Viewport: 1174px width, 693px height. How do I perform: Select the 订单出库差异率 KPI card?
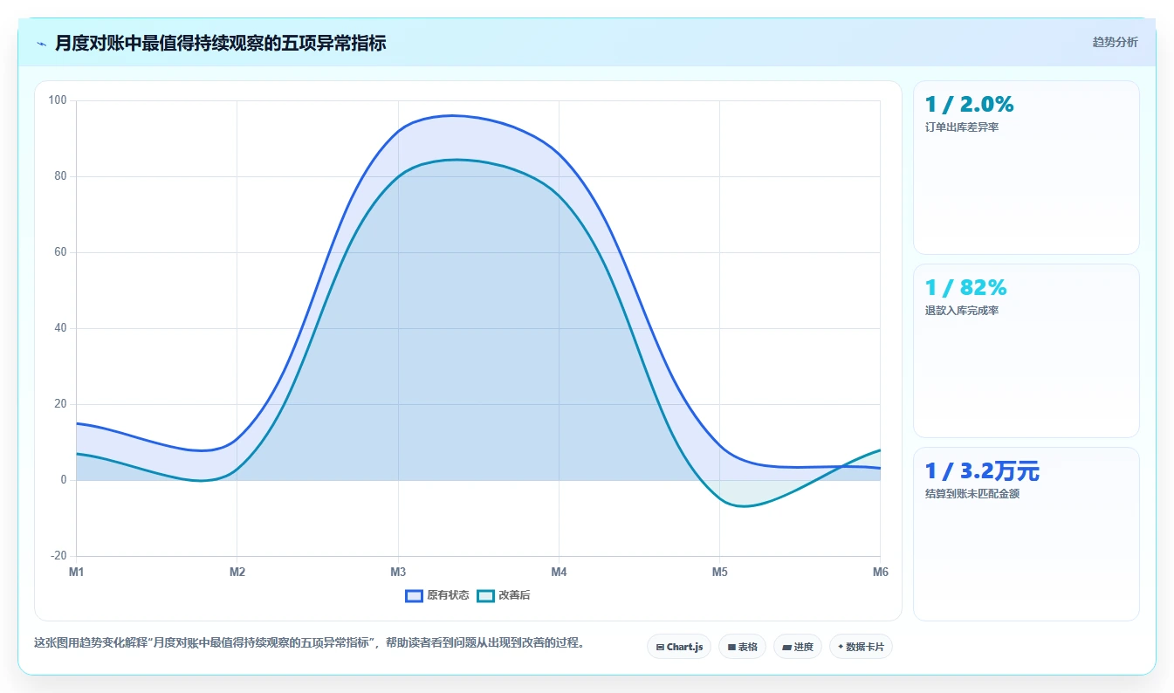point(1026,168)
